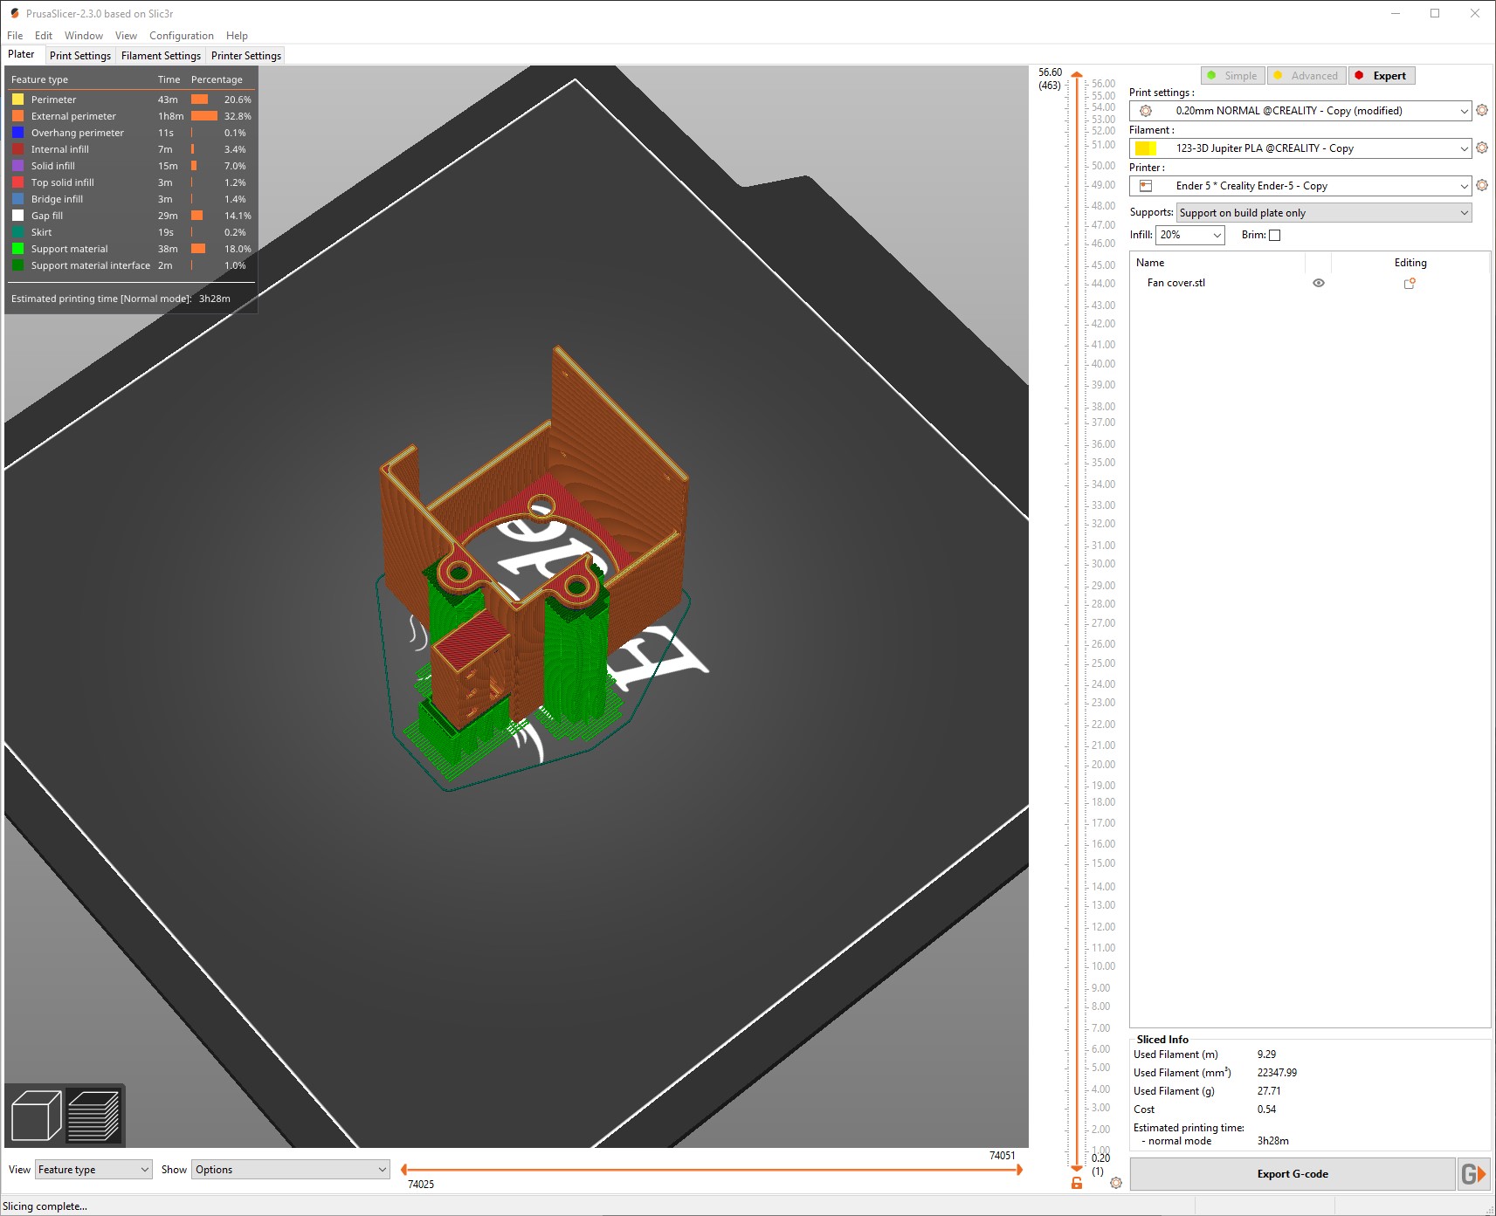Click the Internal infill dark red legend swatch

(x=17, y=149)
